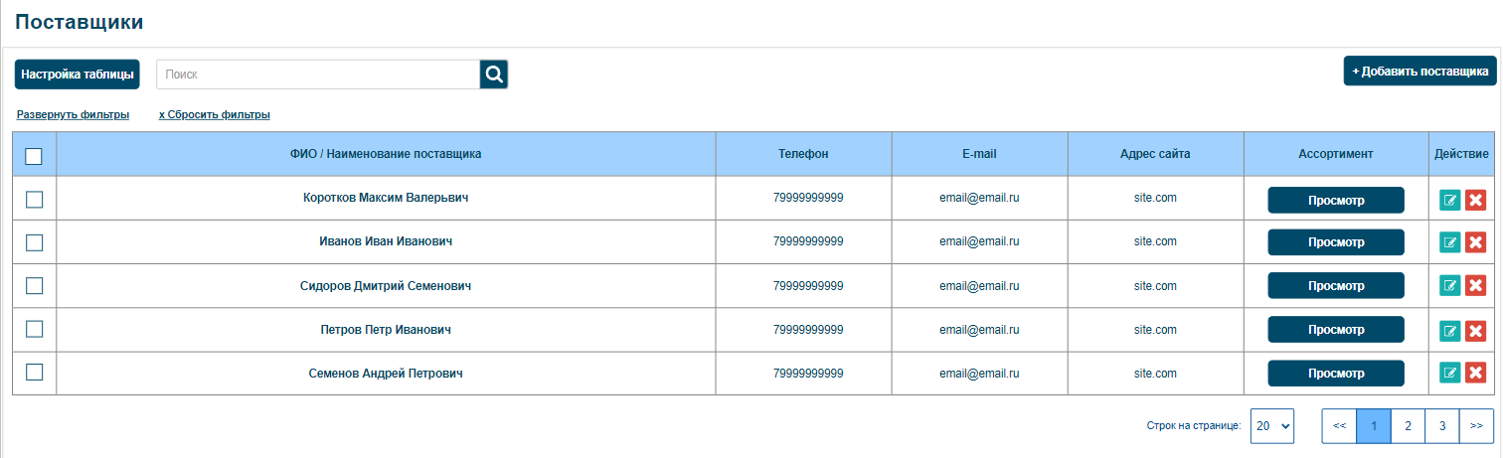Image resolution: width=1503 pixels, height=458 pixels.
Task: Delete the Иванов Иван Иванович row
Action: pos(1475,242)
